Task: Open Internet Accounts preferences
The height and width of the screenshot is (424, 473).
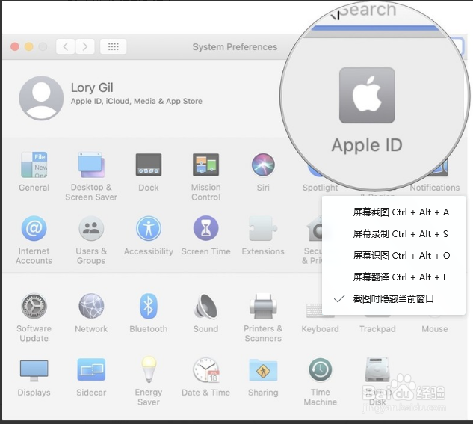Action: pos(34,228)
